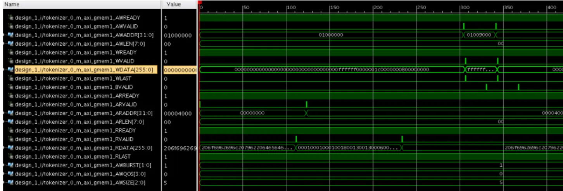Select the AWREADY signal icon
563x191 pixels.
[11, 18]
